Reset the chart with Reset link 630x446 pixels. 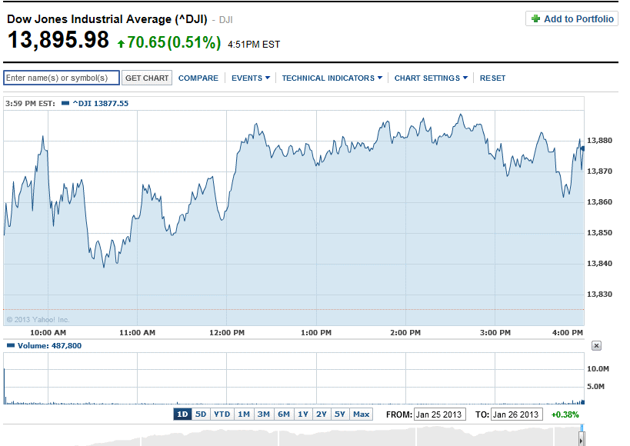[493, 78]
